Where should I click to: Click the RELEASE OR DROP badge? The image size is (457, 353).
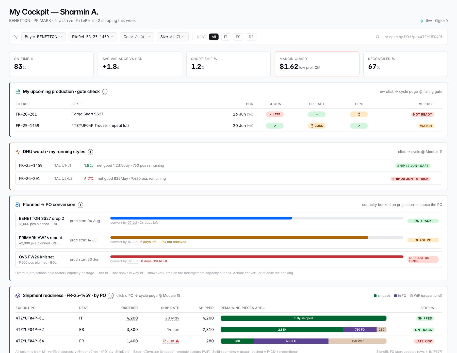423,259
